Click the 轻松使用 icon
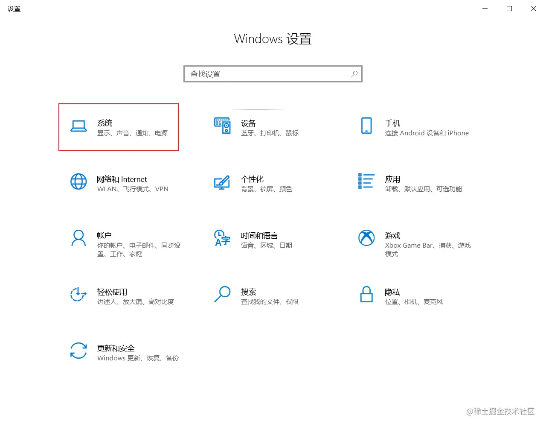 78,294
